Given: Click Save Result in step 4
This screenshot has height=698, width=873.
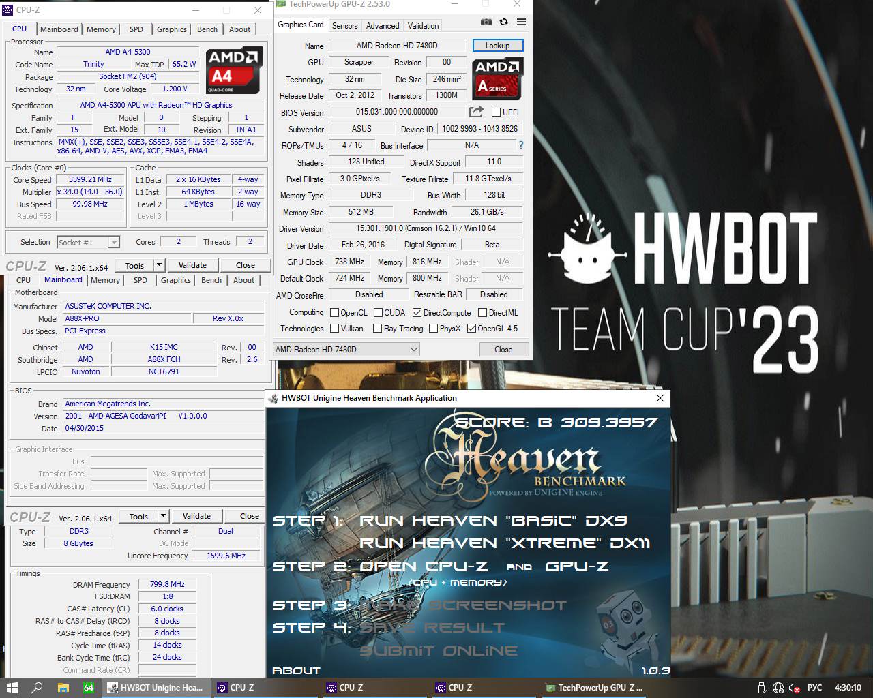Looking at the screenshot, I should point(432,628).
